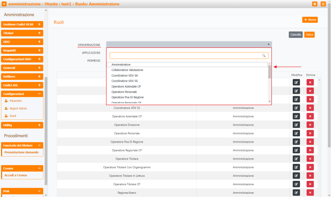
Task: Select Collaboratore Valutazione from the dropdown list
Action: point(127,70)
